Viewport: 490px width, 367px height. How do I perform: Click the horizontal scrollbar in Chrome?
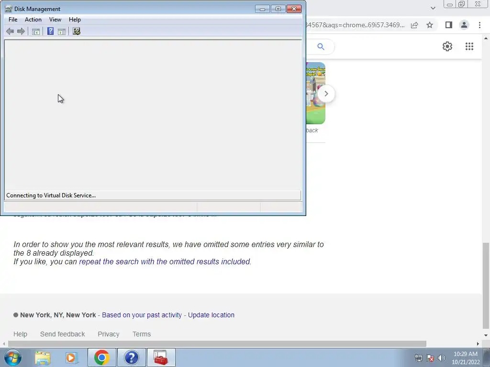click(x=217, y=344)
